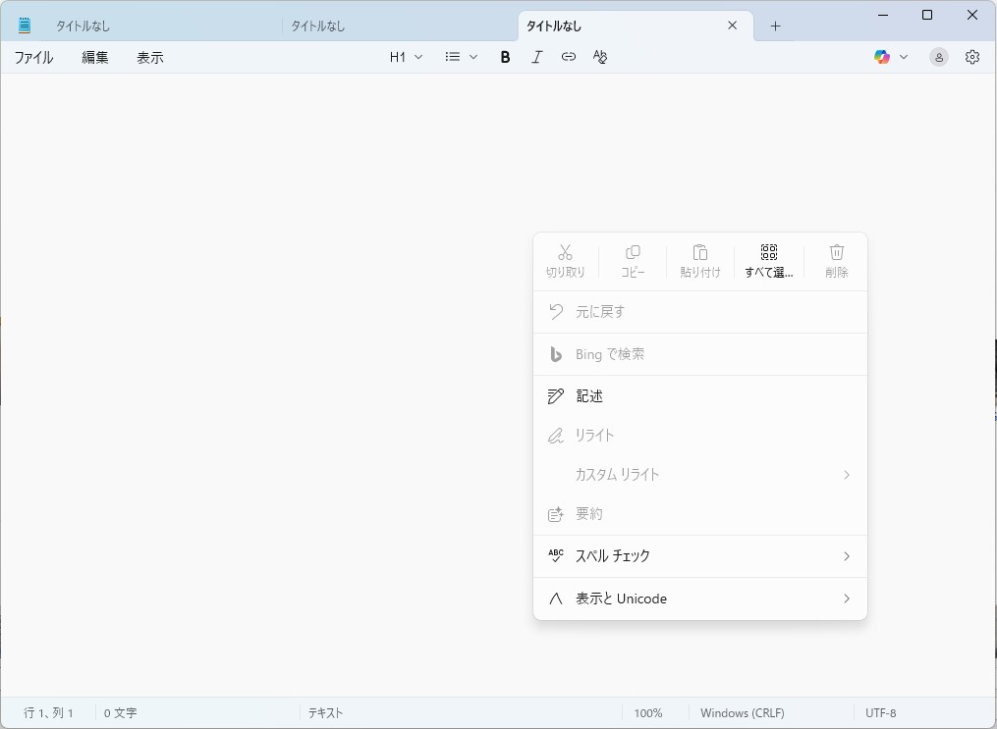The height and width of the screenshot is (729, 997).
Task: Click コピー in the context menu
Action: click(633, 260)
